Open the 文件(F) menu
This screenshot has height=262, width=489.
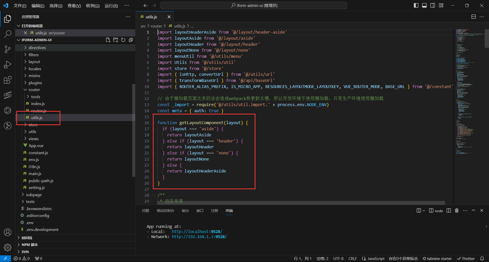pos(20,6)
